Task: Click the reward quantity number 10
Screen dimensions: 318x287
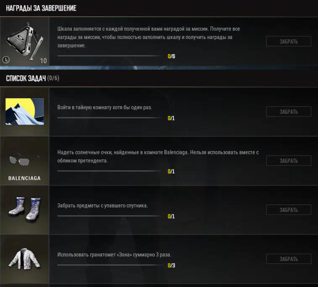Action: [x=43, y=61]
